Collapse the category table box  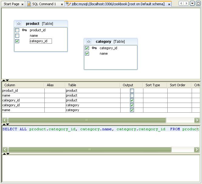pos(89,42)
